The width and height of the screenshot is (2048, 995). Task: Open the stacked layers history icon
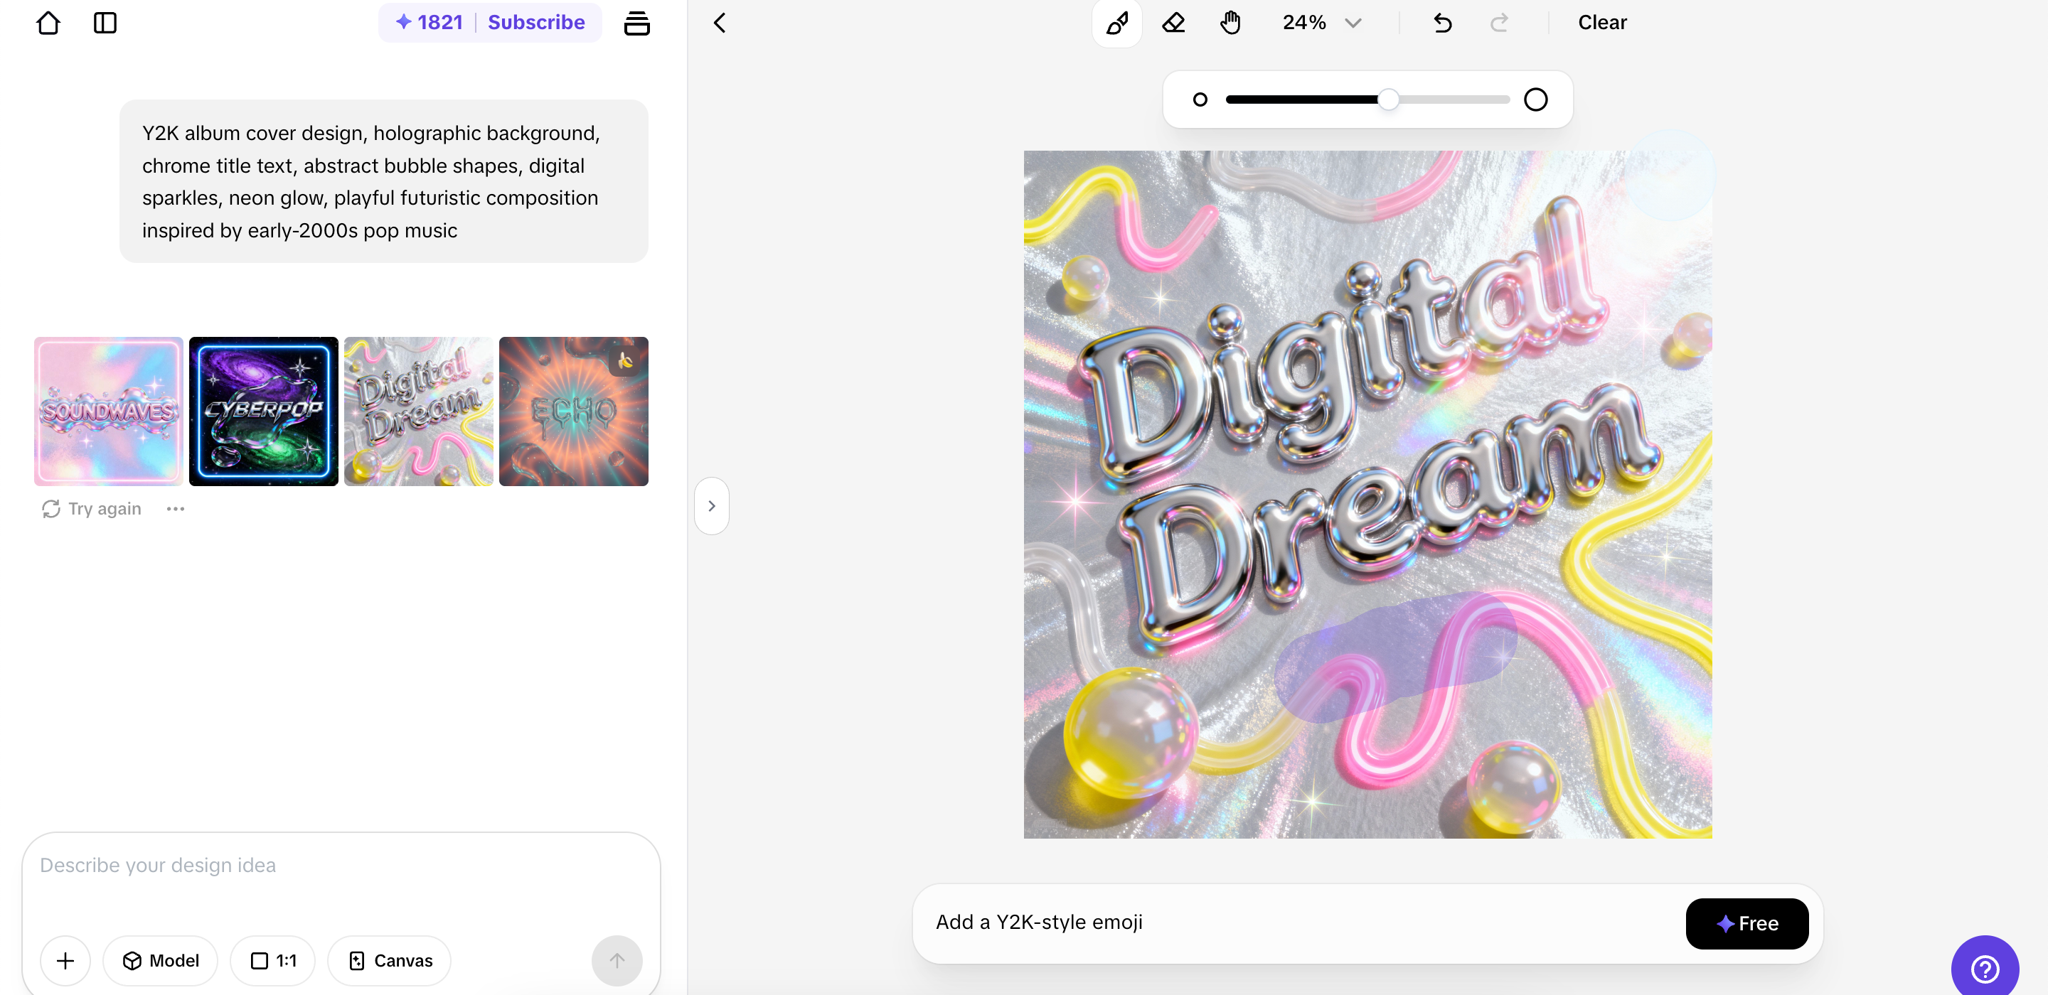tap(636, 23)
